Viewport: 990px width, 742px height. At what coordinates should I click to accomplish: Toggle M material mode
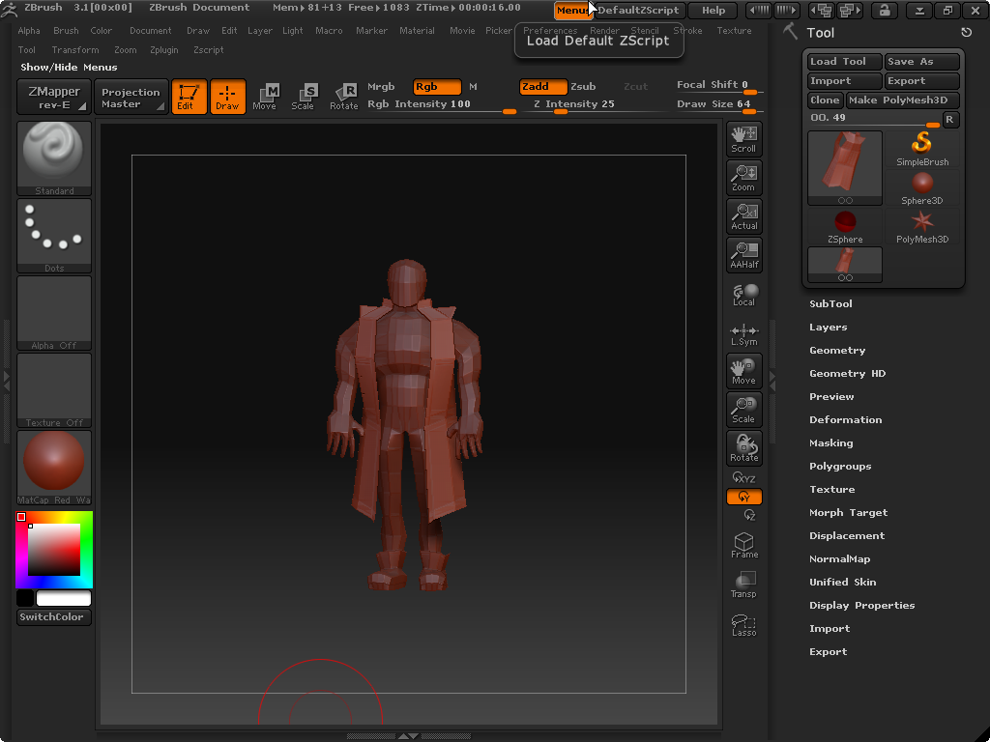point(473,86)
